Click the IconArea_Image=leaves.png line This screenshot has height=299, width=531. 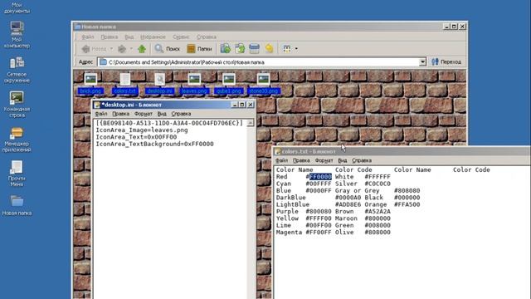coord(142,130)
